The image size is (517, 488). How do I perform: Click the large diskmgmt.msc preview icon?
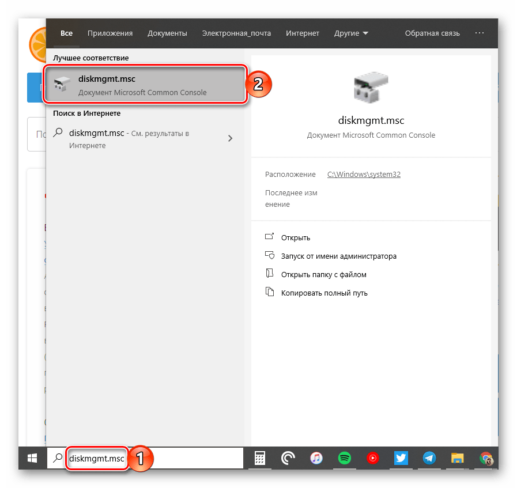pyautogui.click(x=371, y=88)
